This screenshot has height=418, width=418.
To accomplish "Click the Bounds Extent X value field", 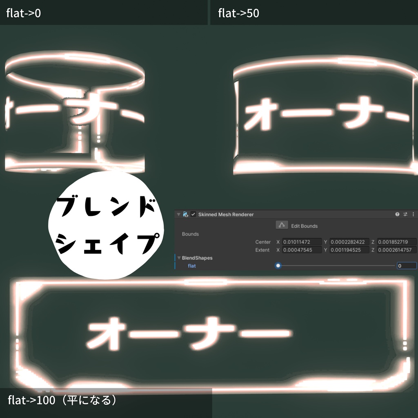I will (x=302, y=250).
